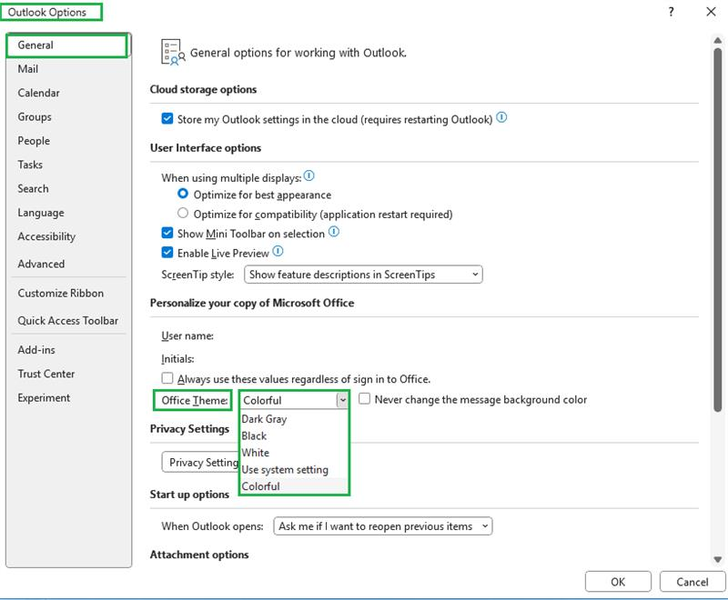
Task: Open Customize Ribbon settings
Action: pyautogui.click(x=67, y=294)
